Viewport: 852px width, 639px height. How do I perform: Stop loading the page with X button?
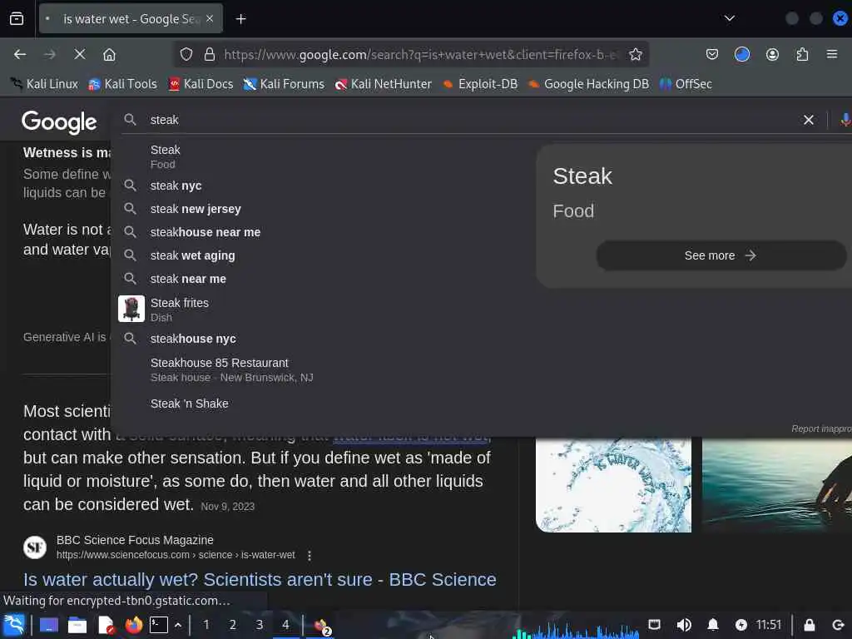point(79,54)
